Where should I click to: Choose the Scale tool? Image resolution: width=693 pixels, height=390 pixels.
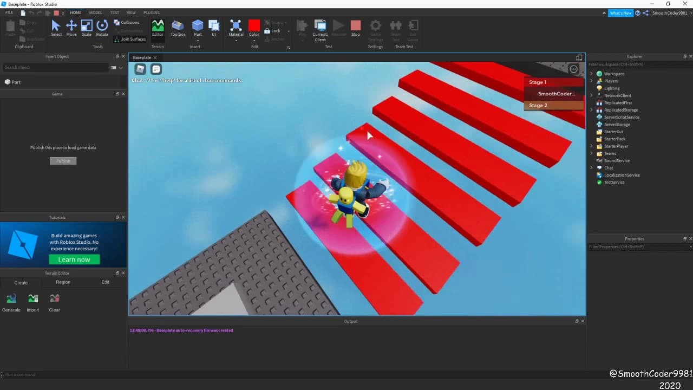[x=87, y=28]
